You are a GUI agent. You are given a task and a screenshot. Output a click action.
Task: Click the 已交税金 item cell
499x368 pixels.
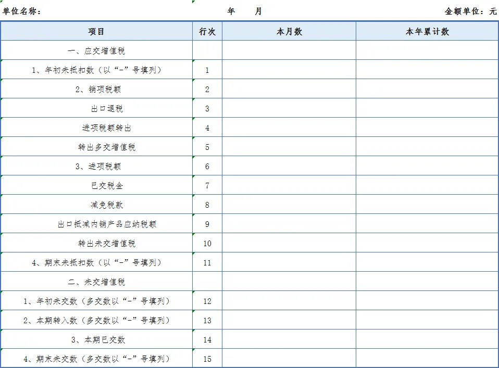96,185
